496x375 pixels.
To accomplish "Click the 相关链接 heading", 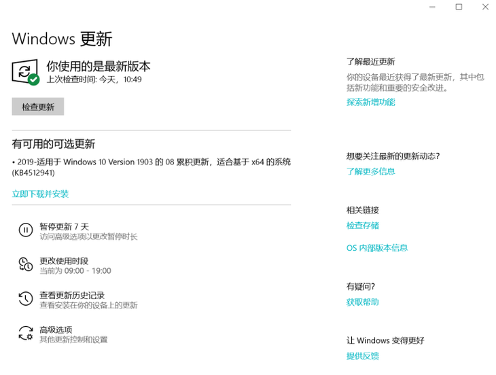I will (x=363, y=210).
